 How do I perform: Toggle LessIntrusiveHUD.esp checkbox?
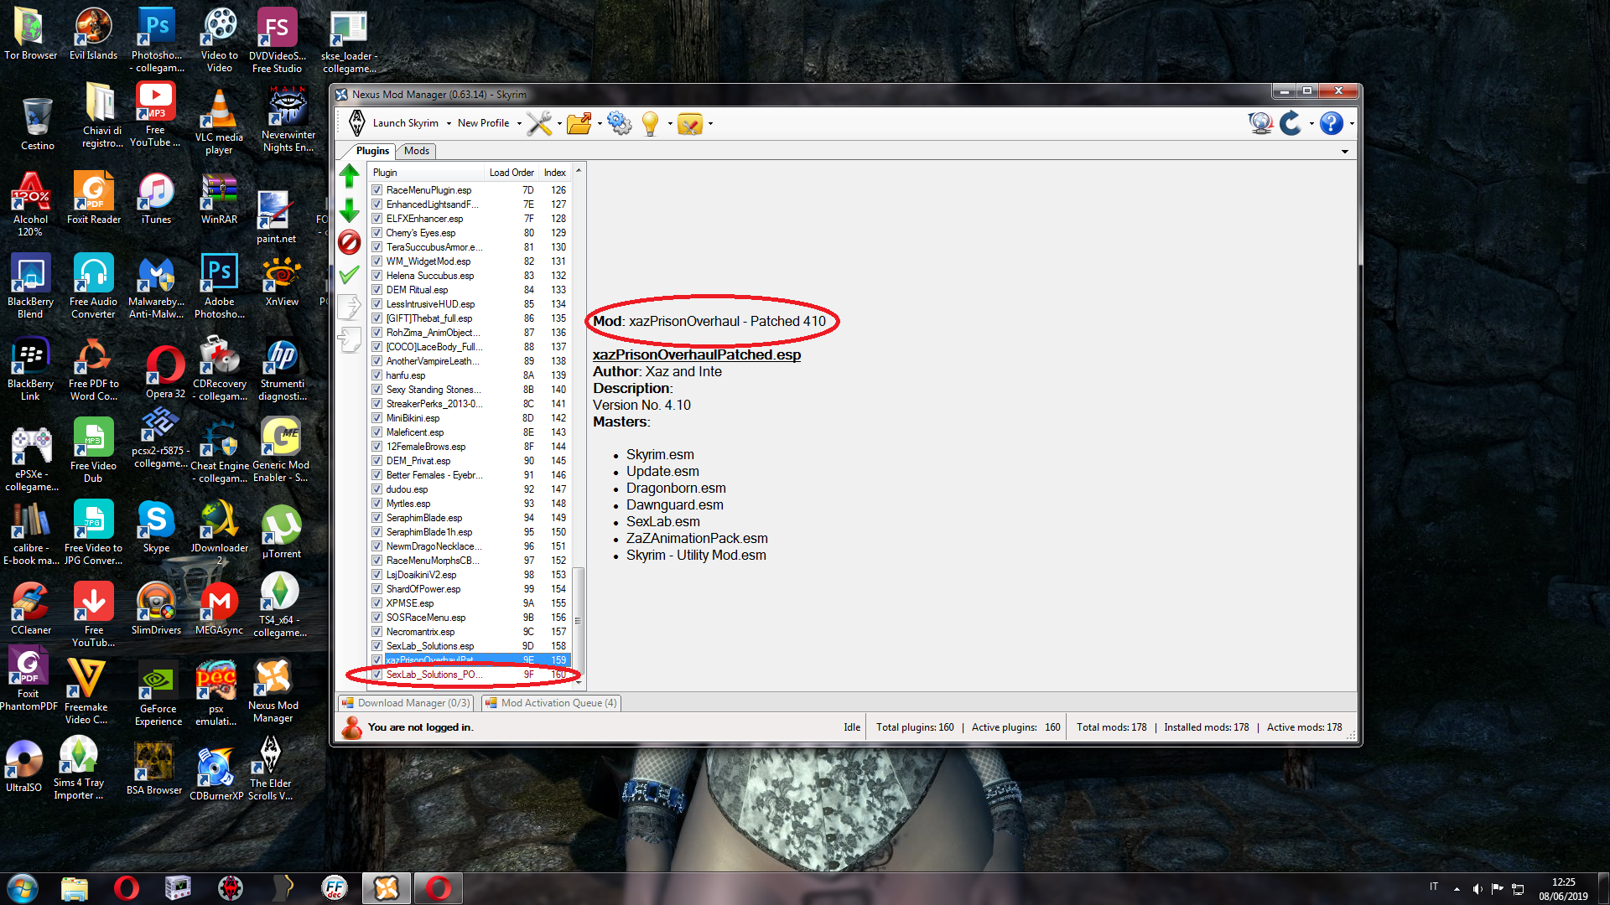(x=377, y=304)
